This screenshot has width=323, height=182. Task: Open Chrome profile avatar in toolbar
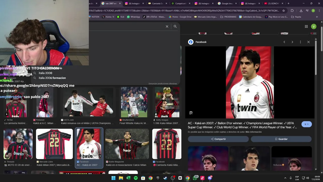(313, 11)
